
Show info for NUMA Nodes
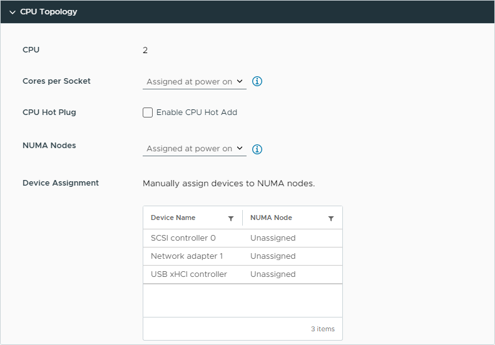point(257,149)
